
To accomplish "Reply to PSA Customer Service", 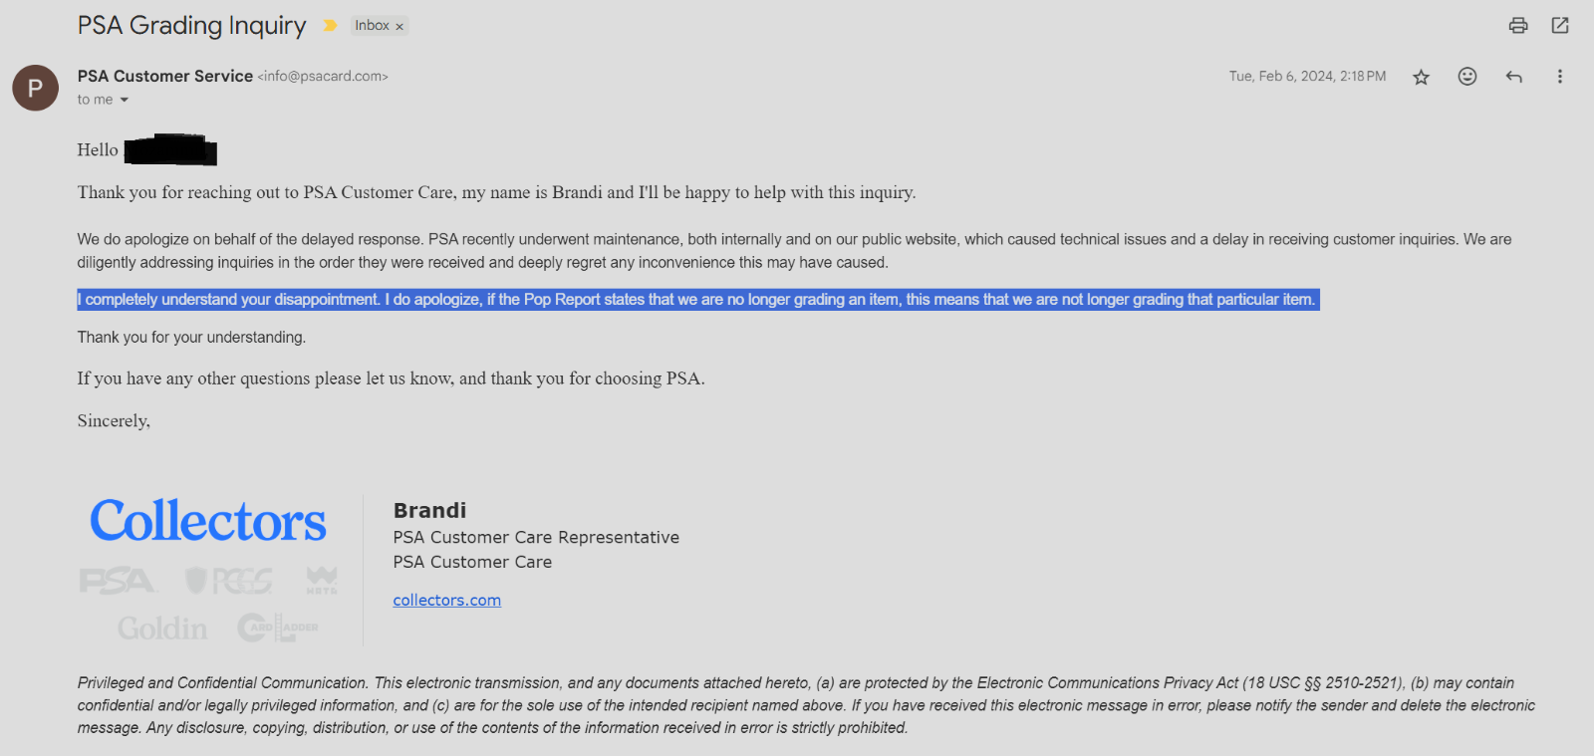I will (x=1514, y=77).
